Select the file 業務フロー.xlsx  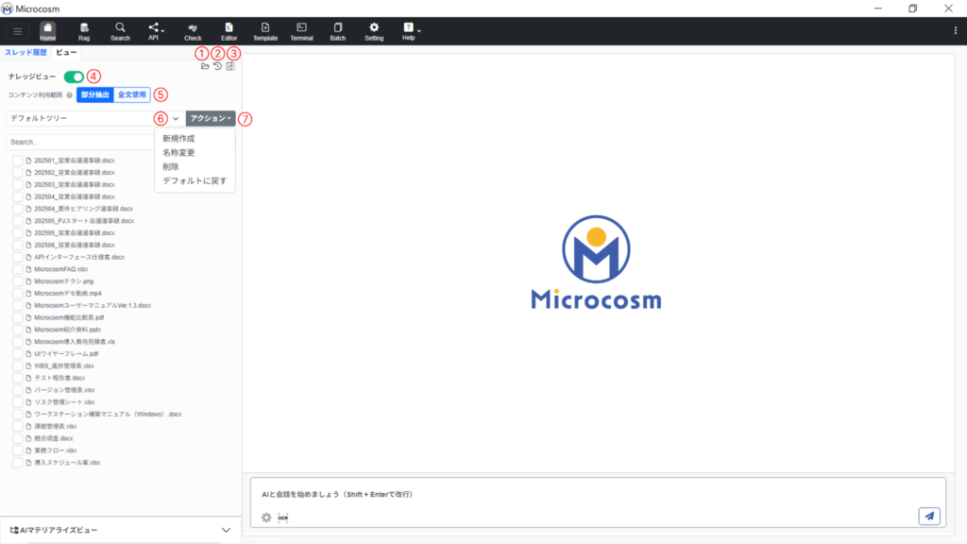tap(56, 450)
